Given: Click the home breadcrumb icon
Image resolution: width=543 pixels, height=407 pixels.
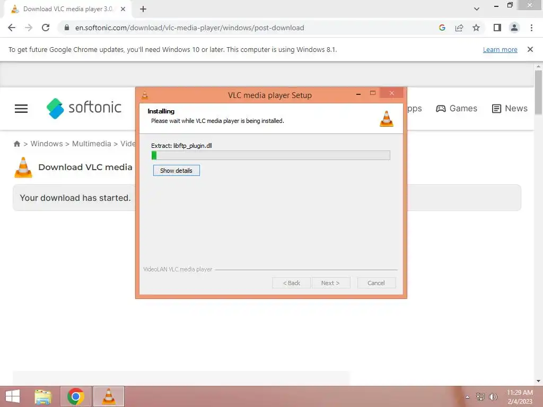Looking at the screenshot, I should [x=16, y=144].
